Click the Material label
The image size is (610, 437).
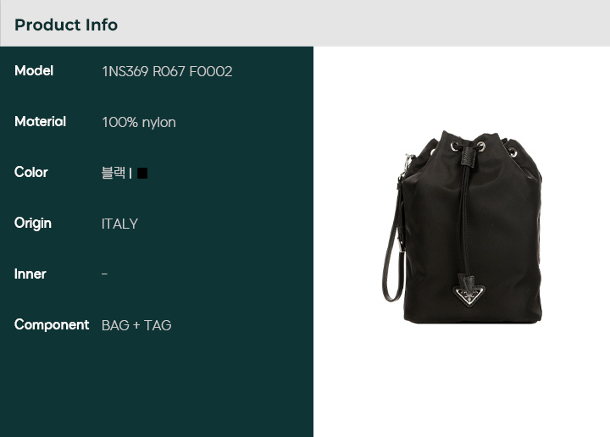tap(40, 122)
